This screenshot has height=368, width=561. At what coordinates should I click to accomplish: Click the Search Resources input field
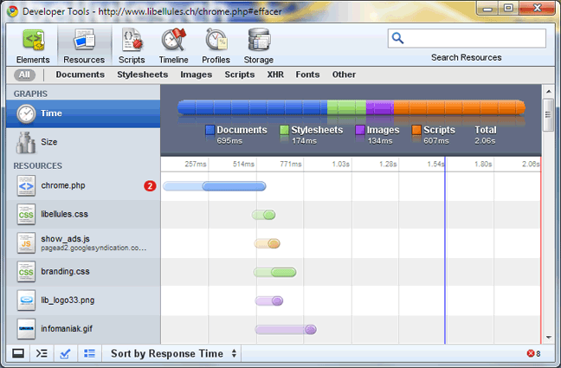[x=467, y=38]
